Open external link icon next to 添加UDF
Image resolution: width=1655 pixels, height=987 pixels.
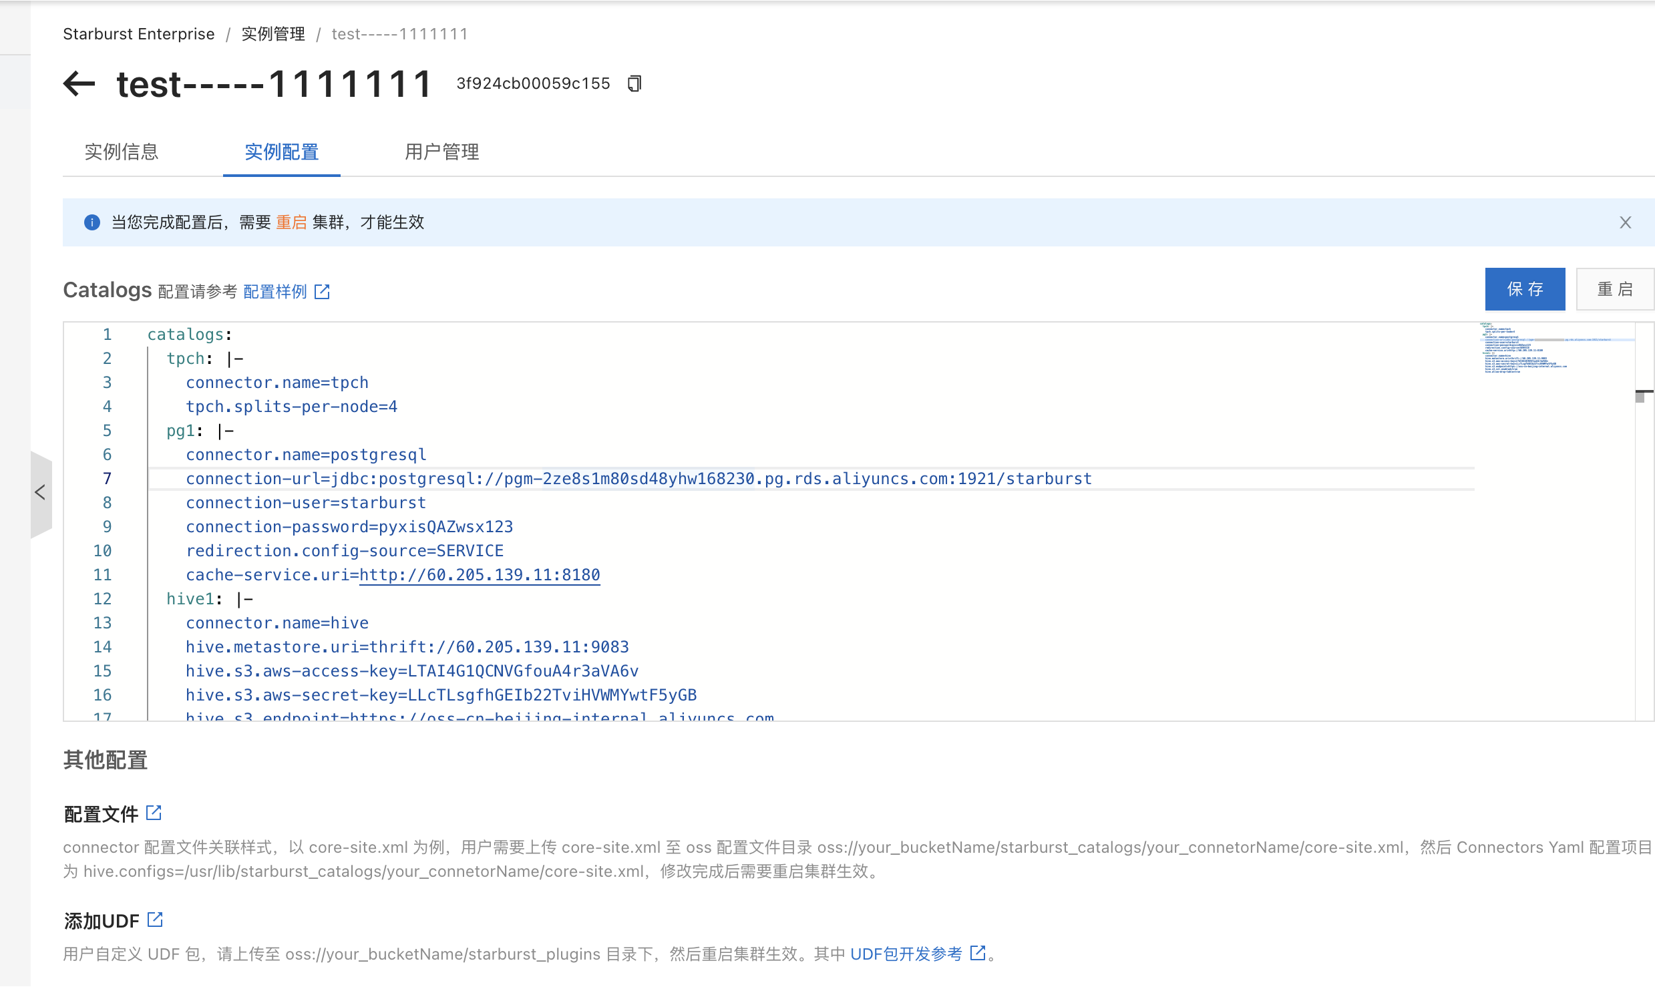(155, 920)
